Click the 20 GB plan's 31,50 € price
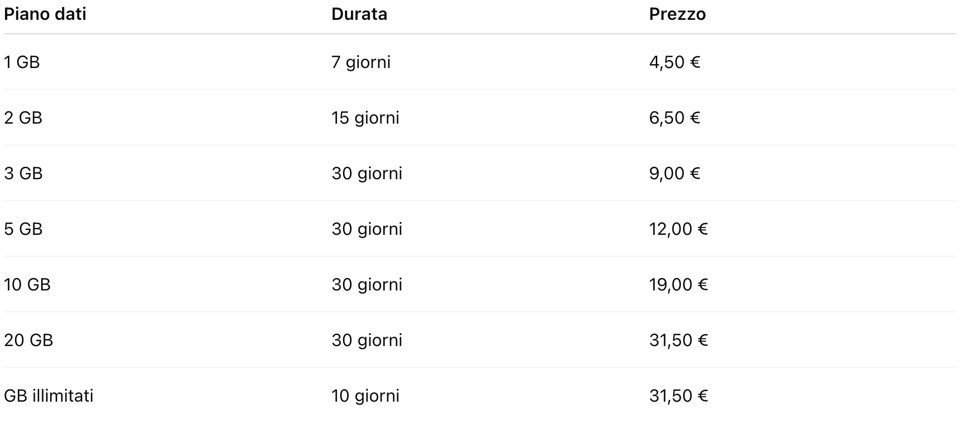The height and width of the screenshot is (426, 971). [678, 340]
